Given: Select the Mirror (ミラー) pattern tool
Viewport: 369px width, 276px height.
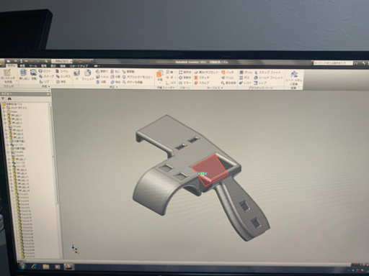Looking at the screenshot, I should [185, 83].
